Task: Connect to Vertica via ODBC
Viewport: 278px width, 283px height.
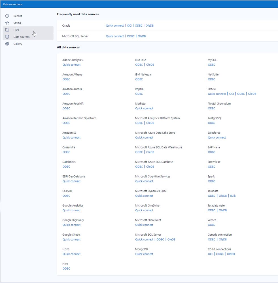Action: pyautogui.click(x=212, y=225)
